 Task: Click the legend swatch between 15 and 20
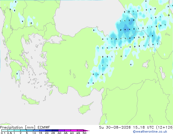(x=42, y=130)
